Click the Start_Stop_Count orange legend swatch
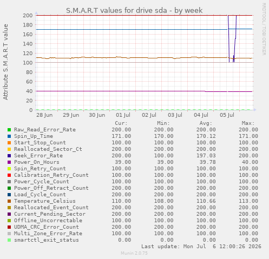Screen dimensions: 269x259 point(9,143)
